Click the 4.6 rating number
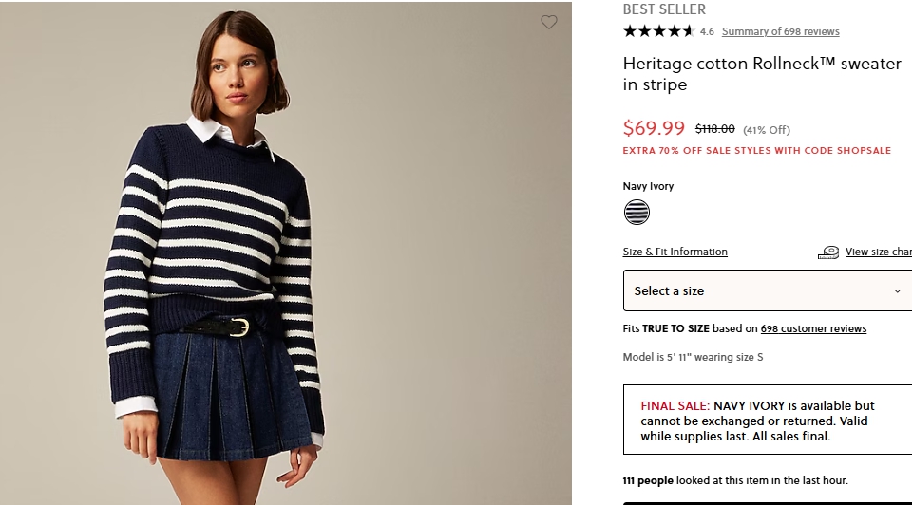 click(x=707, y=32)
